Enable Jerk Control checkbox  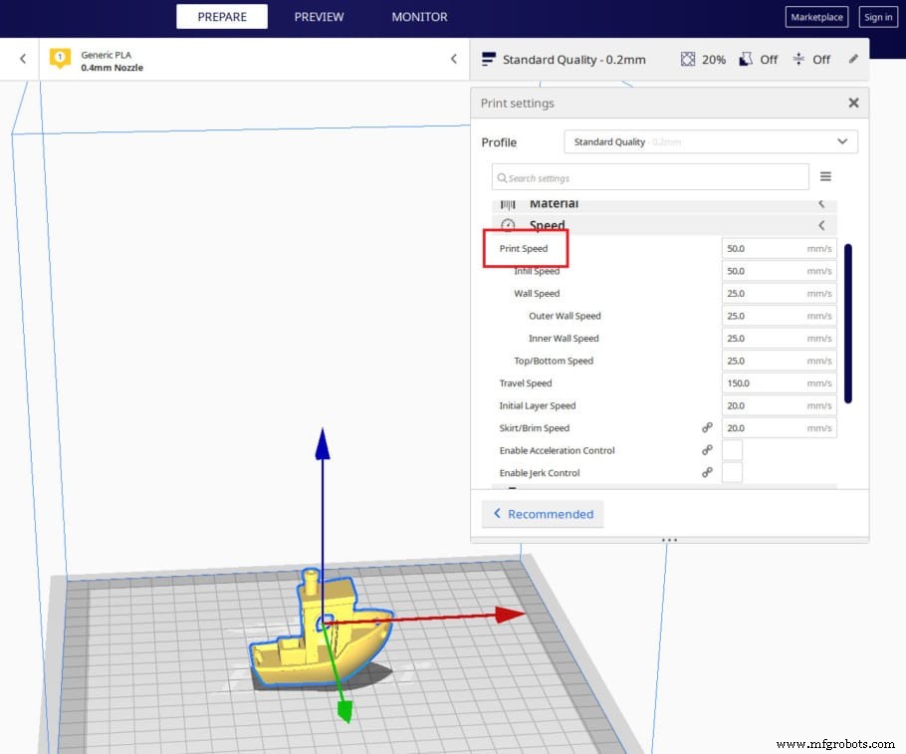[x=732, y=472]
